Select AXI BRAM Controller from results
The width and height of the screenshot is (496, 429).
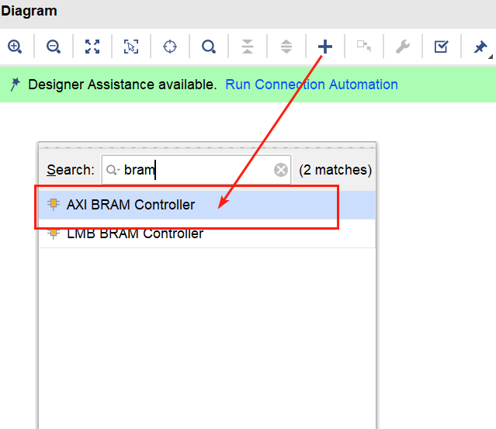click(x=207, y=205)
